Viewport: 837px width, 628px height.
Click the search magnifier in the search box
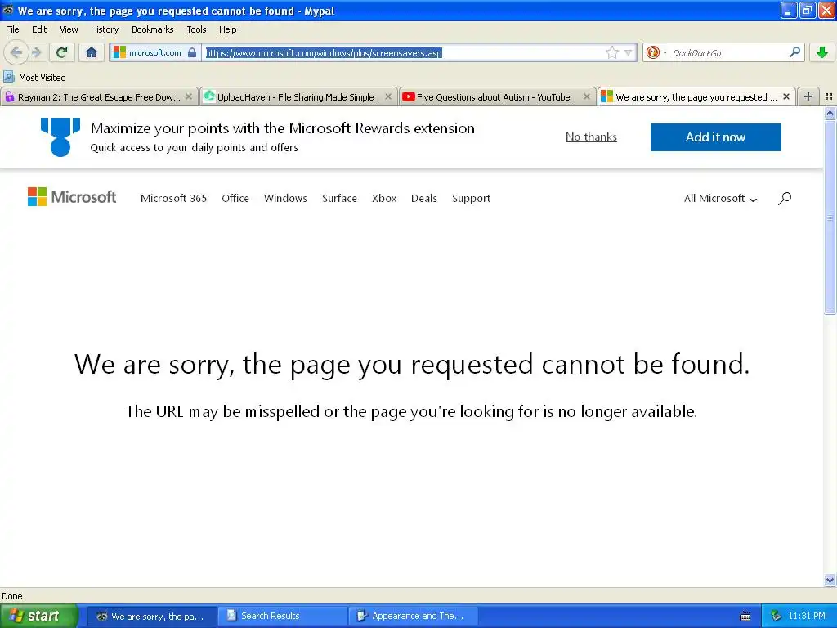794,52
